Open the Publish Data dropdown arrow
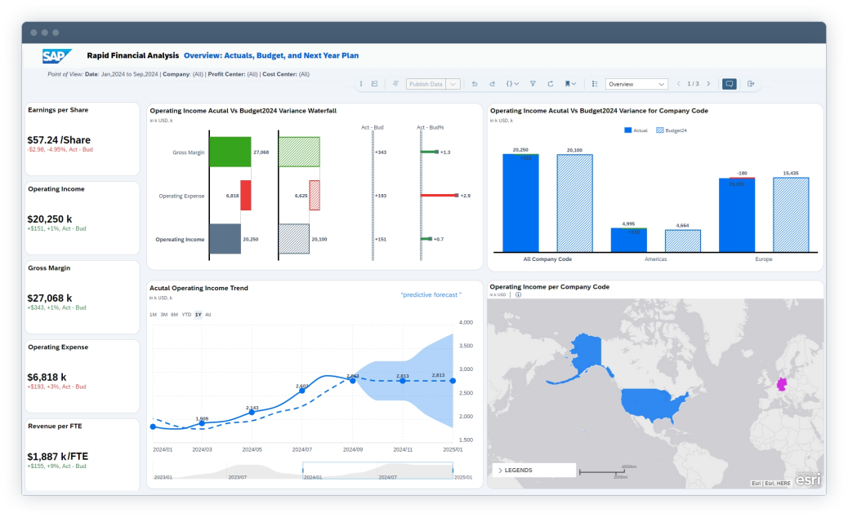848x517 pixels. coord(452,83)
